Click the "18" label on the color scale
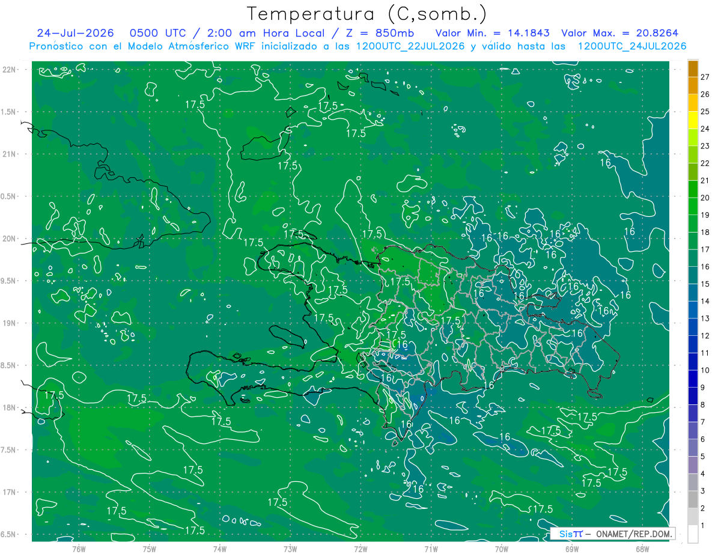 [x=705, y=232]
